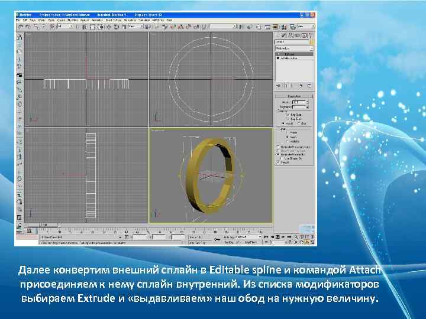The image size is (426, 319).
Task: Click the Amount spinner arrows
Action: pos(307,102)
